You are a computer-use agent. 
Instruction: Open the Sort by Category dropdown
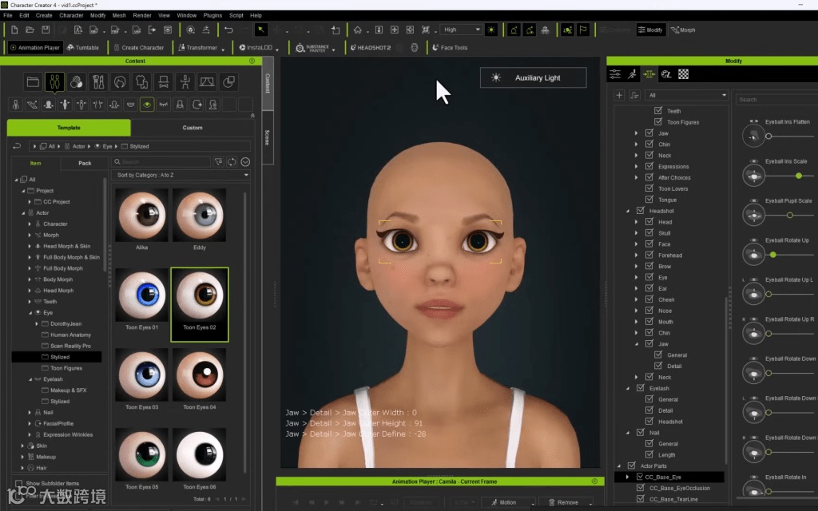[x=182, y=175]
